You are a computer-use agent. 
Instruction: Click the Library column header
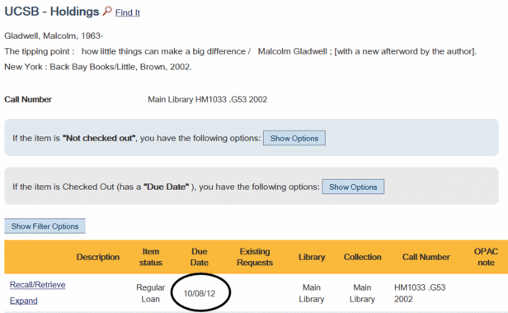coord(312,257)
